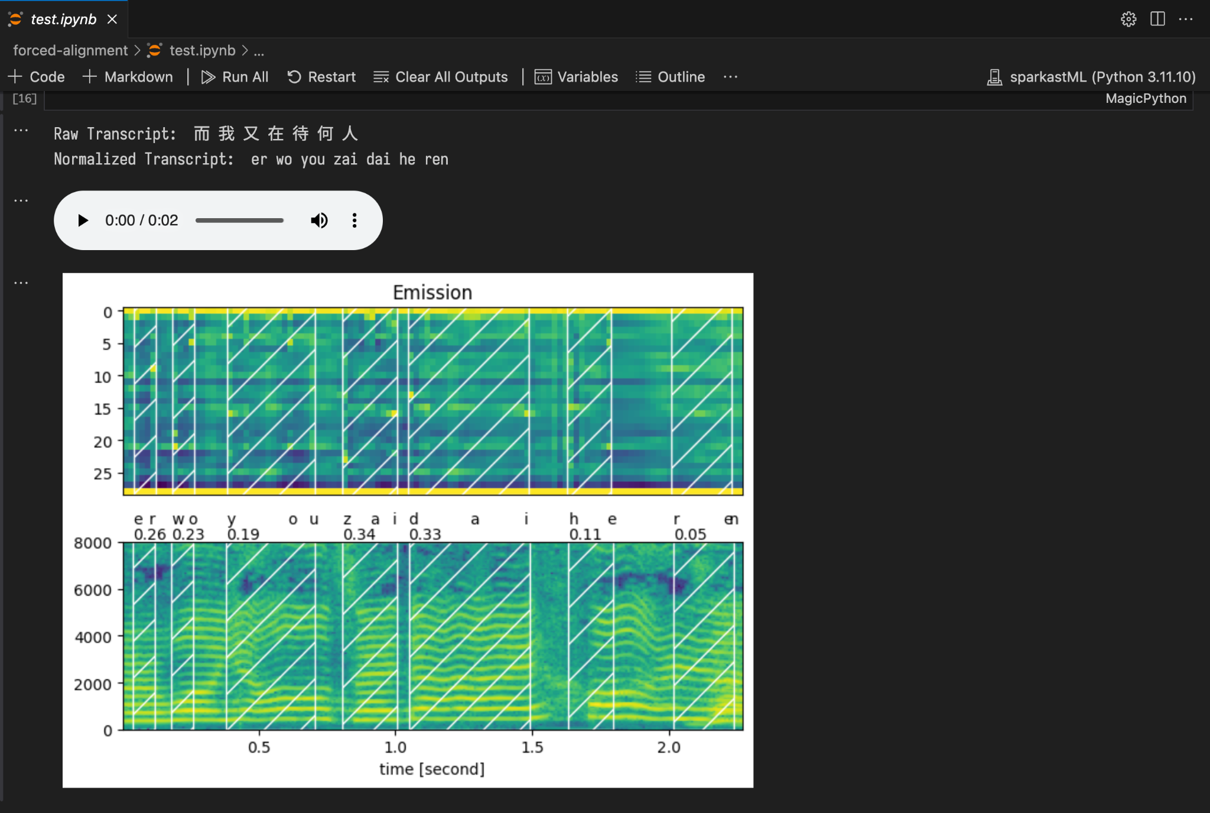This screenshot has width=1210, height=813.
Task: Add a new Markdown cell
Action: pyautogui.click(x=128, y=77)
